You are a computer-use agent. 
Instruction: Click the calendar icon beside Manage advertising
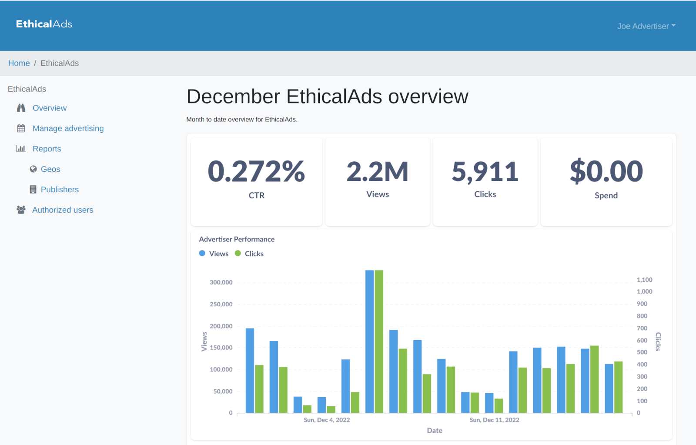pyautogui.click(x=21, y=128)
